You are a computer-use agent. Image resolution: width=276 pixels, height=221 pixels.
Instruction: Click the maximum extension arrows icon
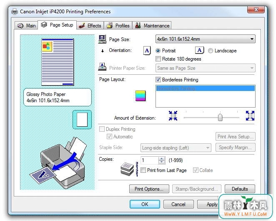(x=250, y=116)
